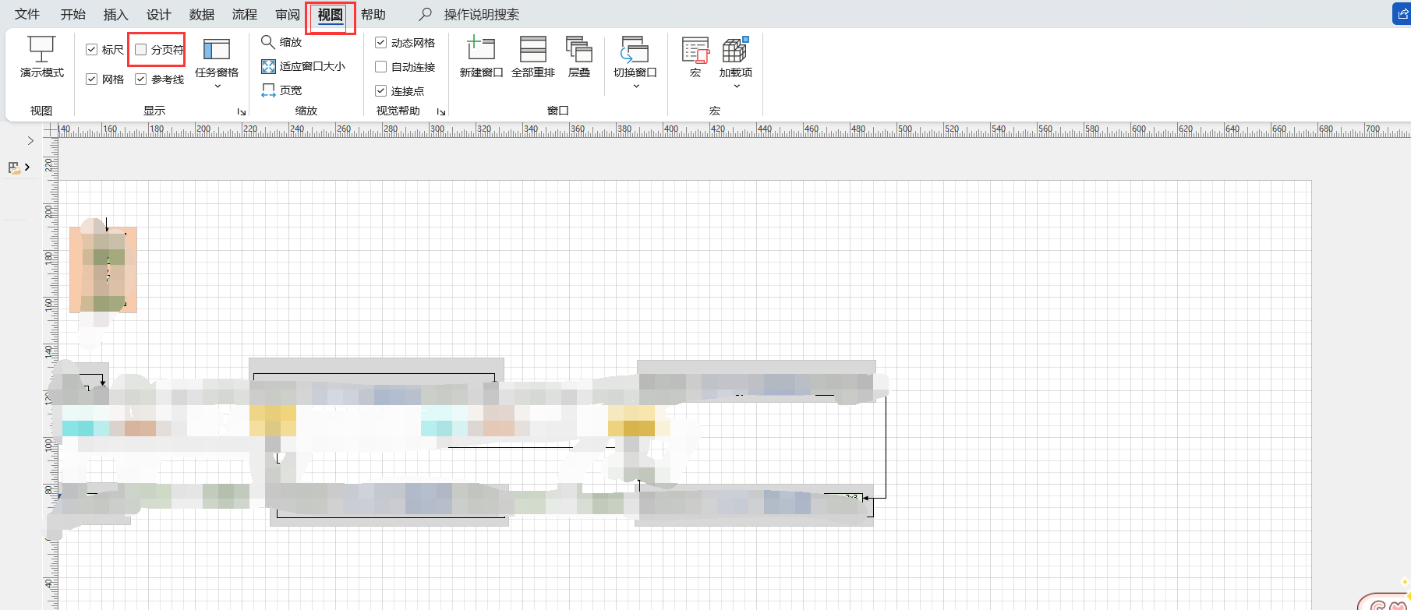Image resolution: width=1411 pixels, height=610 pixels.
Task: Select the 视图 view tab
Action: coord(331,15)
